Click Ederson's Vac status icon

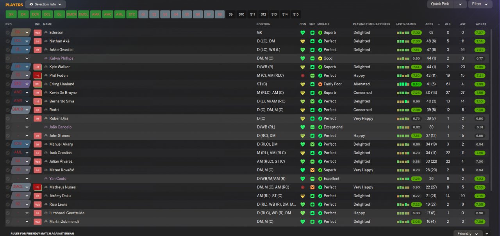click(37, 33)
